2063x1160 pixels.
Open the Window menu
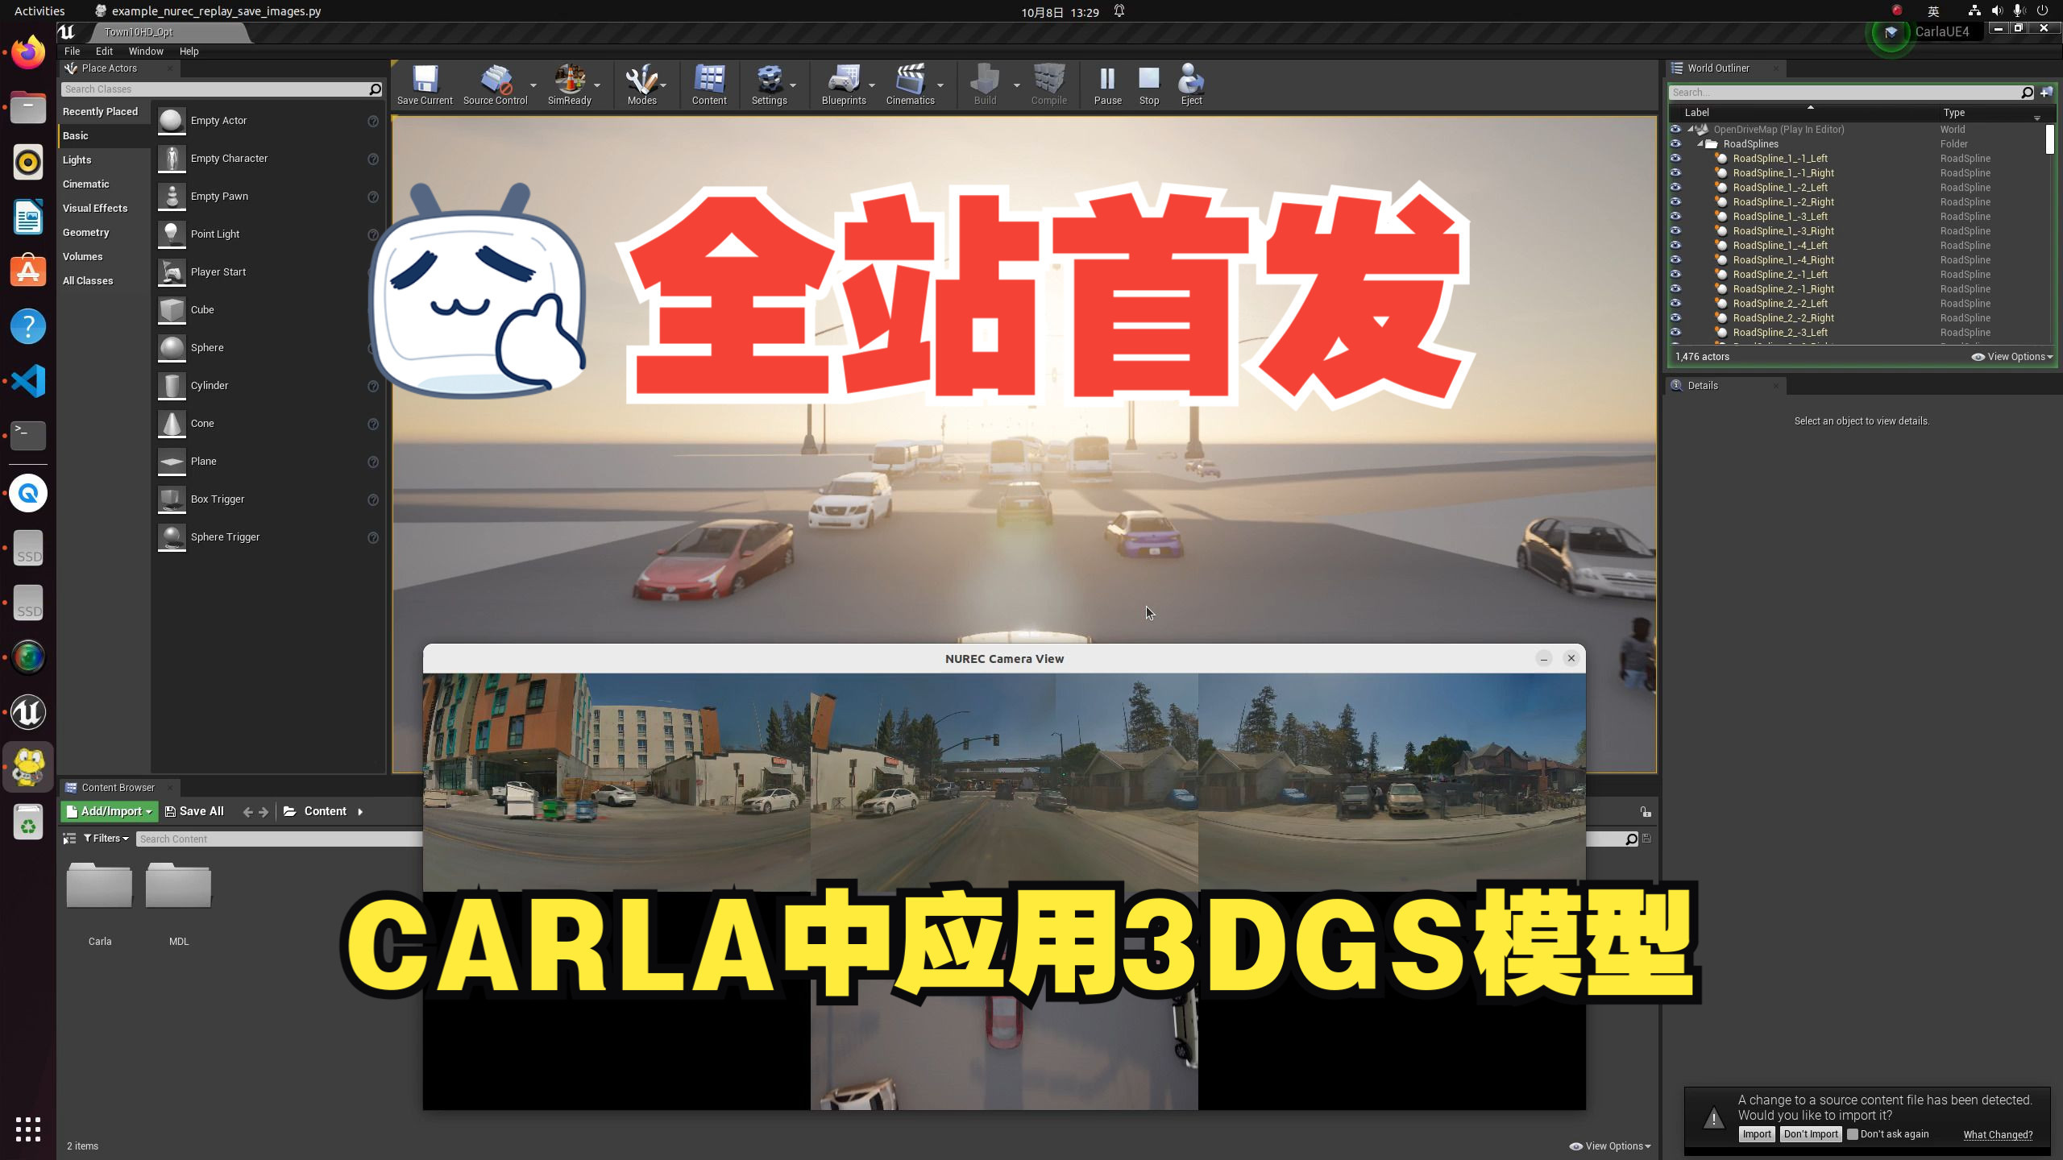pyautogui.click(x=146, y=51)
